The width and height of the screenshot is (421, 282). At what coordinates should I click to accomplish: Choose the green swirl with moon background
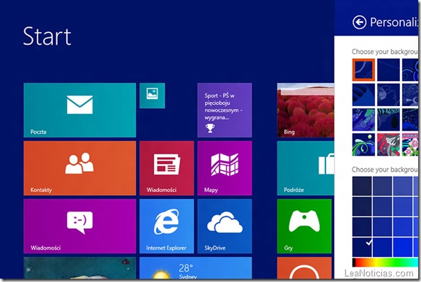364,144
